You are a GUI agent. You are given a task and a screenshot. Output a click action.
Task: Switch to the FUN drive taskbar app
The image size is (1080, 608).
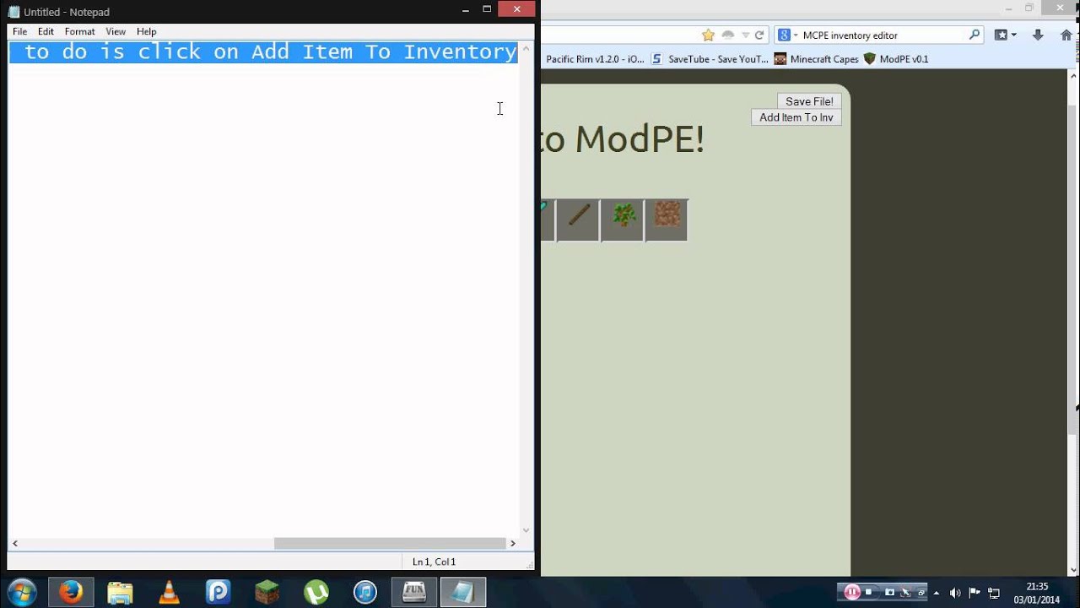point(414,592)
